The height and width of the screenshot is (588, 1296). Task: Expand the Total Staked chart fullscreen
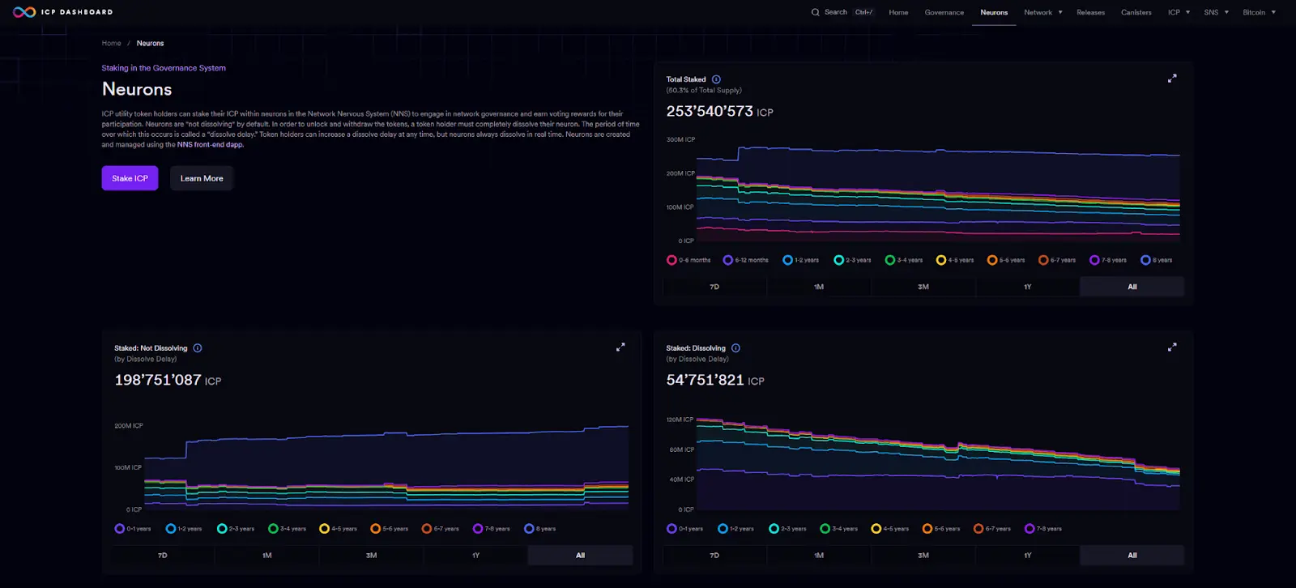click(x=1172, y=79)
